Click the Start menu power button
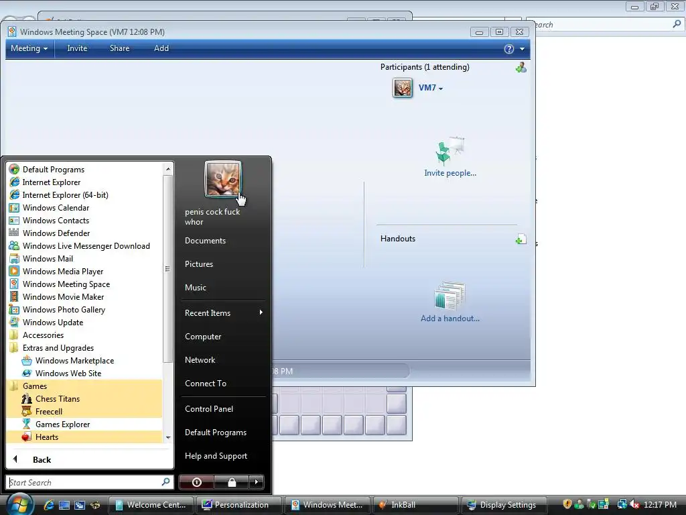 [196, 482]
